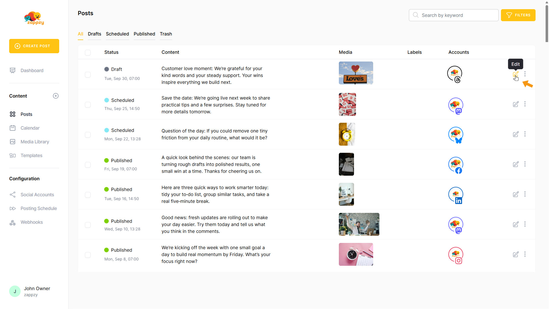The width and height of the screenshot is (549, 309).
Task: Select the Draft post checkbox
Action: point(88,74)
